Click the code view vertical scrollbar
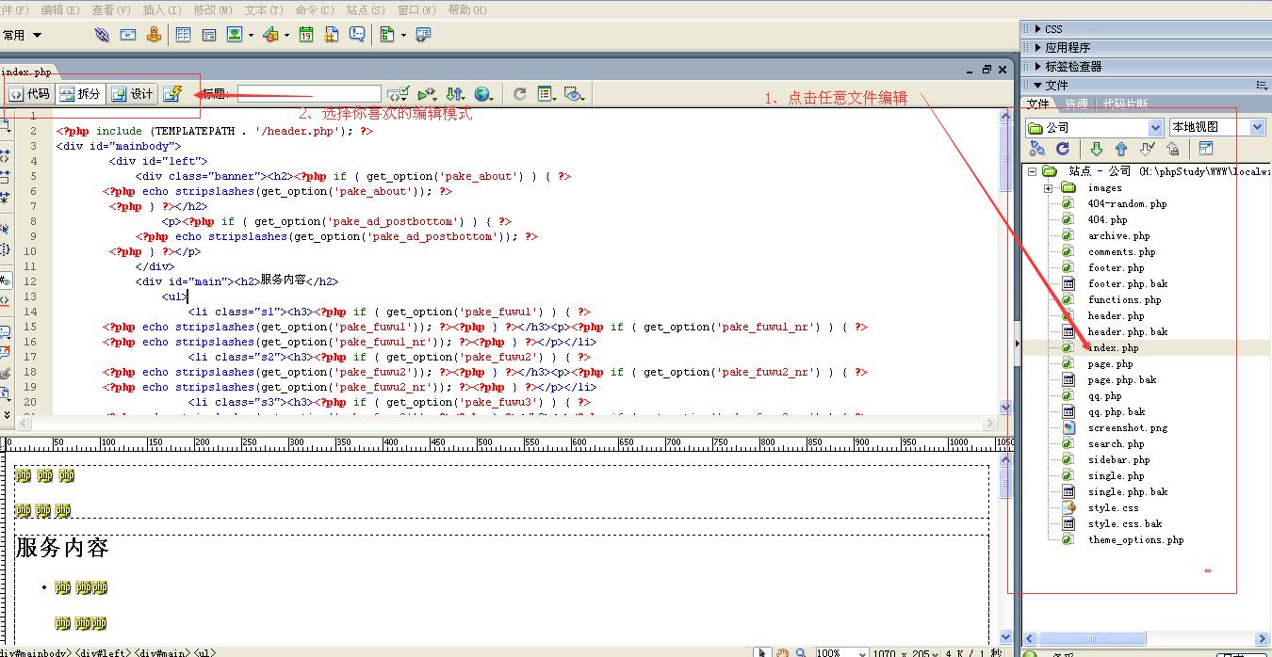This screenshot has width=1272, height=657. click(x=1005, y=263)
